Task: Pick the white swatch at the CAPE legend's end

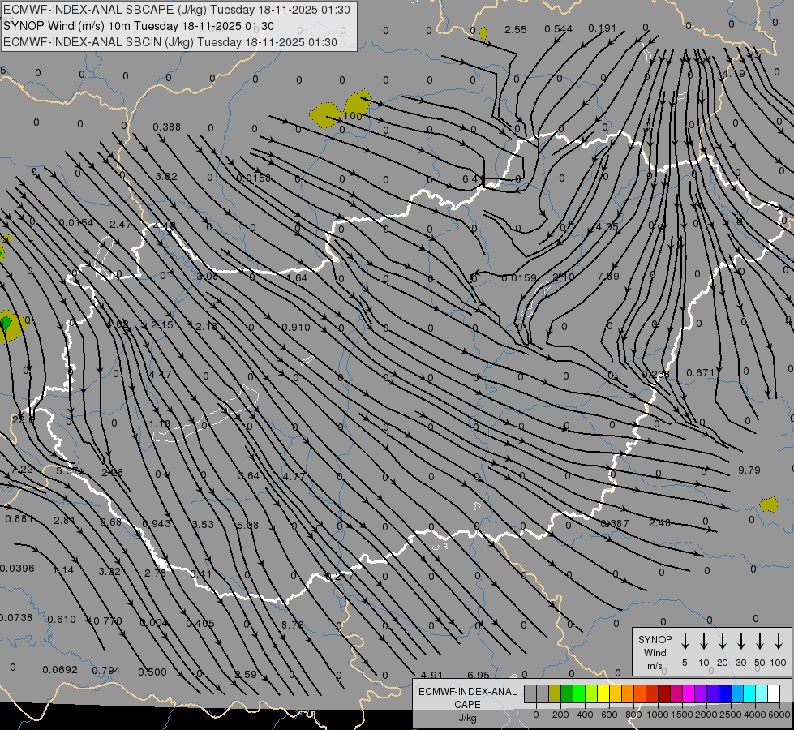Action: coord(773,693)
